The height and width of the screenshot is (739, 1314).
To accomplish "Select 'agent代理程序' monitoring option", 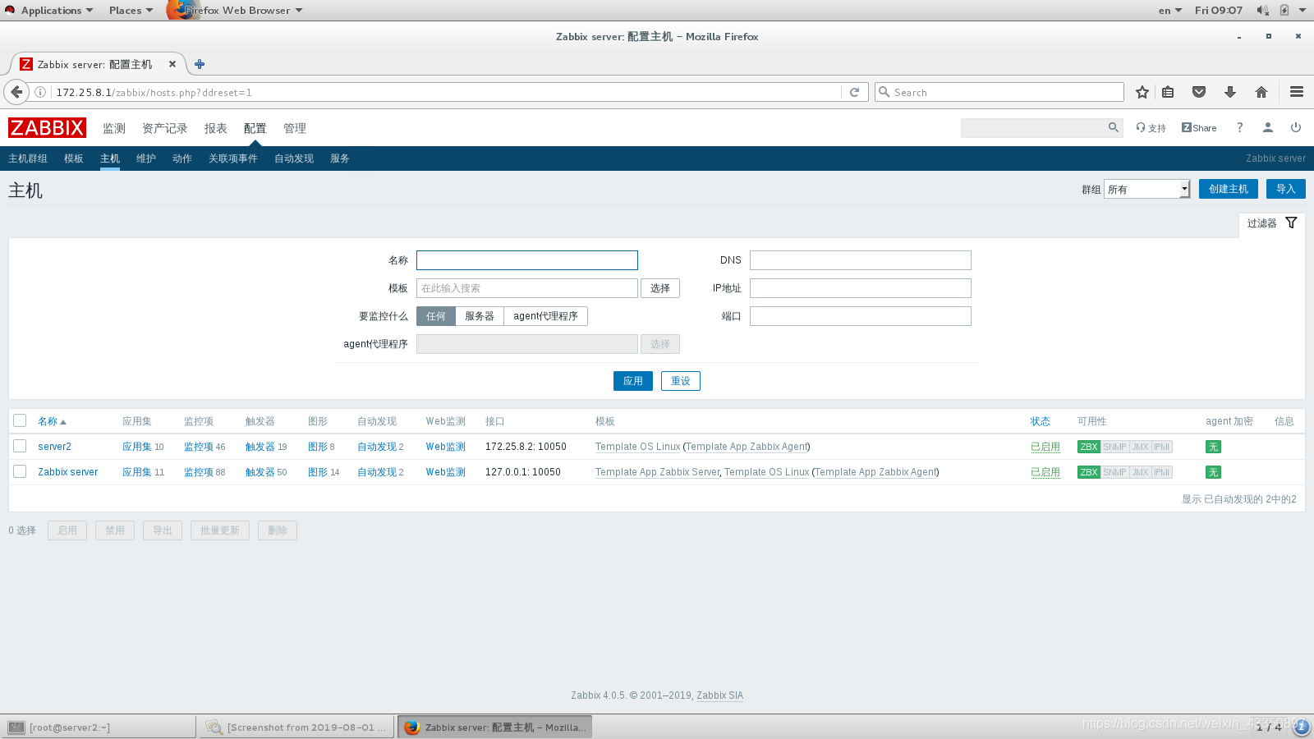I will [546, 316].
